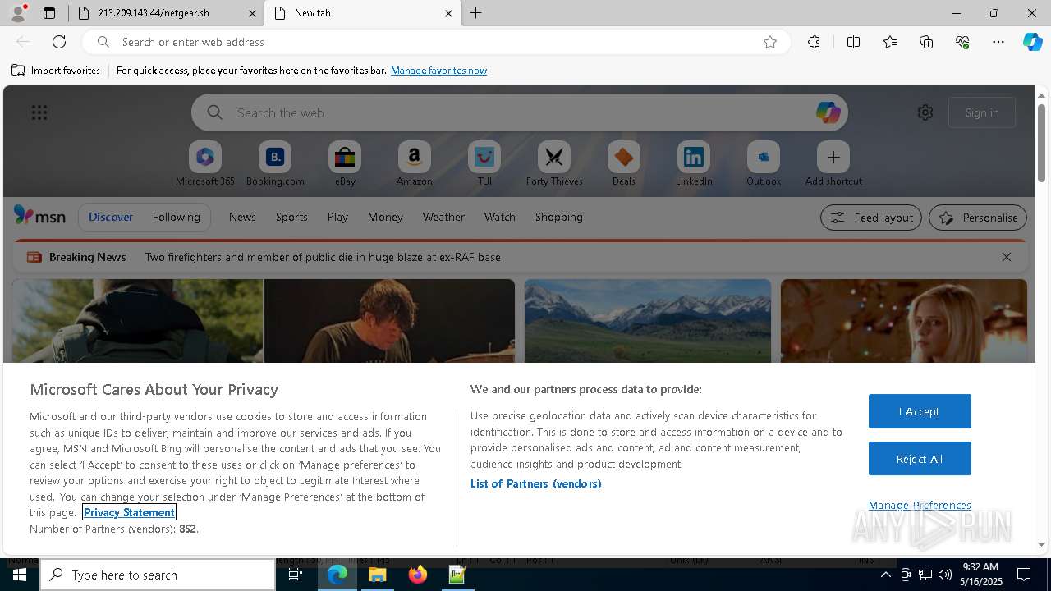Open the Sports section
1051x591 pixels.
coord(291,217)
